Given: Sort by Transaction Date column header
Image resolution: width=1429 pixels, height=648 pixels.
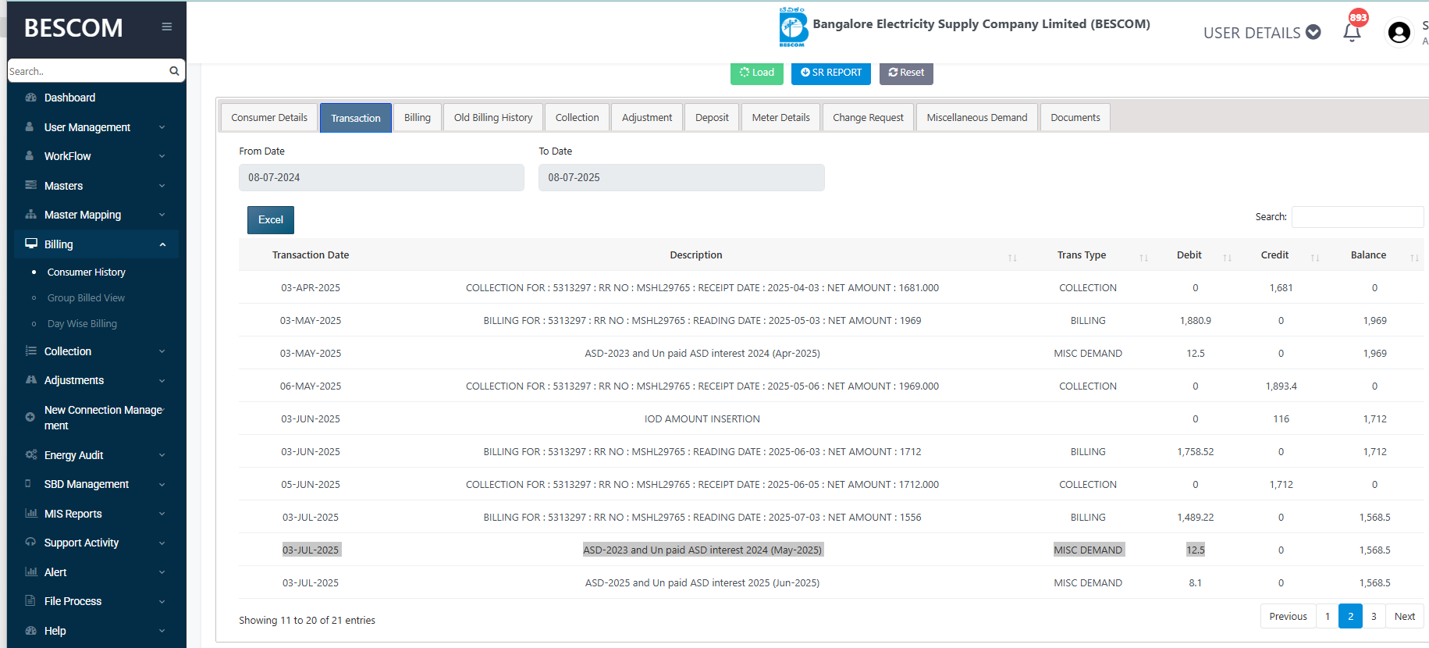Looking at the screenshot, I should tap(311, 255).
